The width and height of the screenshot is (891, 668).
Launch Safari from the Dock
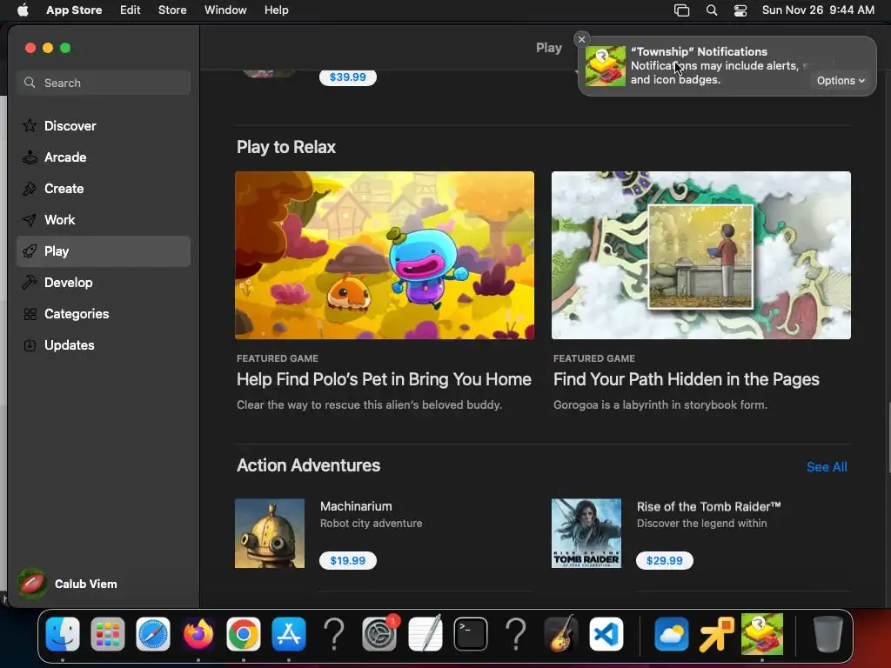coord(153,634)
